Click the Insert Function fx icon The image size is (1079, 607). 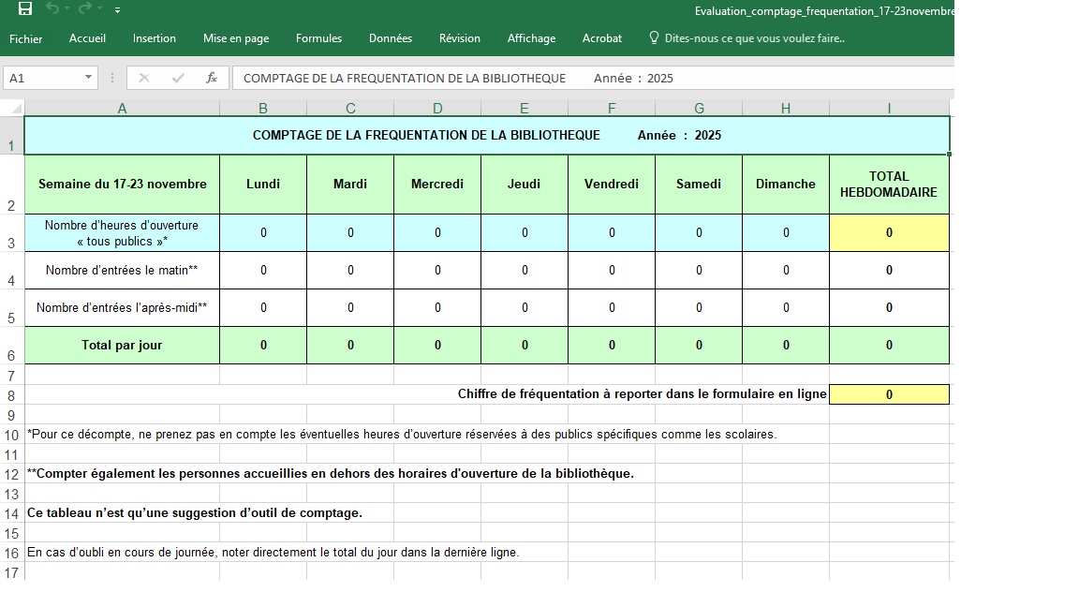click(212, 78)
